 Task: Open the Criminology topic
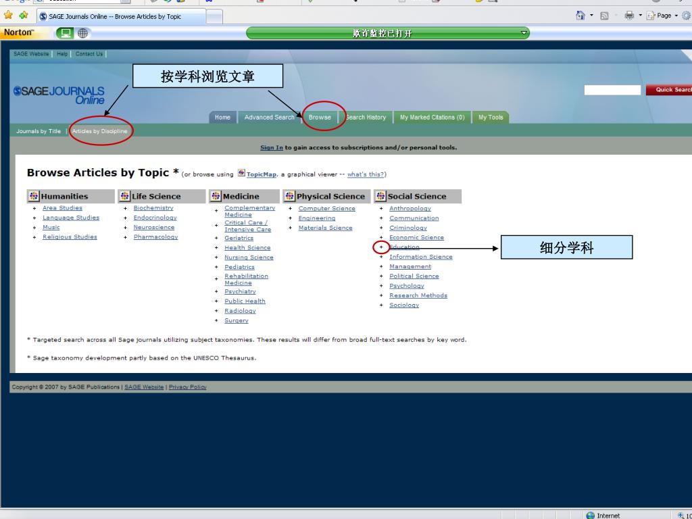point(408,228)
